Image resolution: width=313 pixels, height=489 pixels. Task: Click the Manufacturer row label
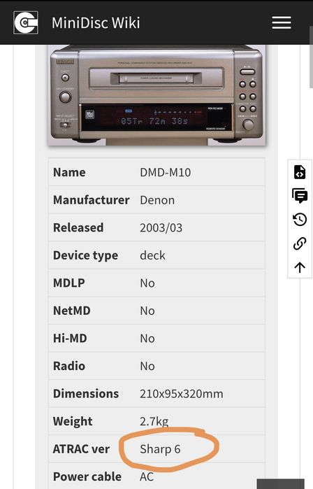pos(92,200)
